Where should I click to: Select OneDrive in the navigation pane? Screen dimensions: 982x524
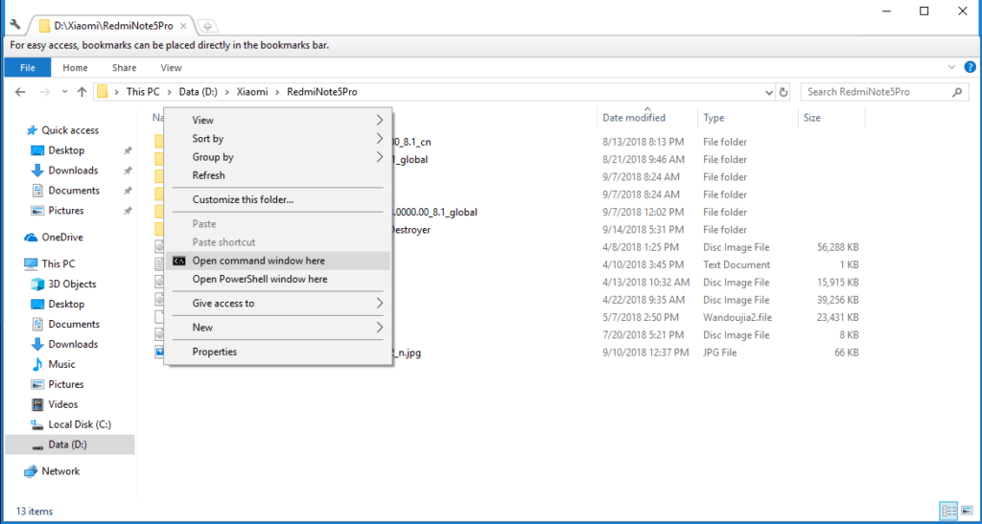click(62, 237)
